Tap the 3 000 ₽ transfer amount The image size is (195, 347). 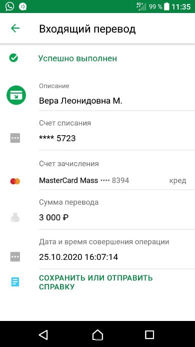tap(53, 217)
